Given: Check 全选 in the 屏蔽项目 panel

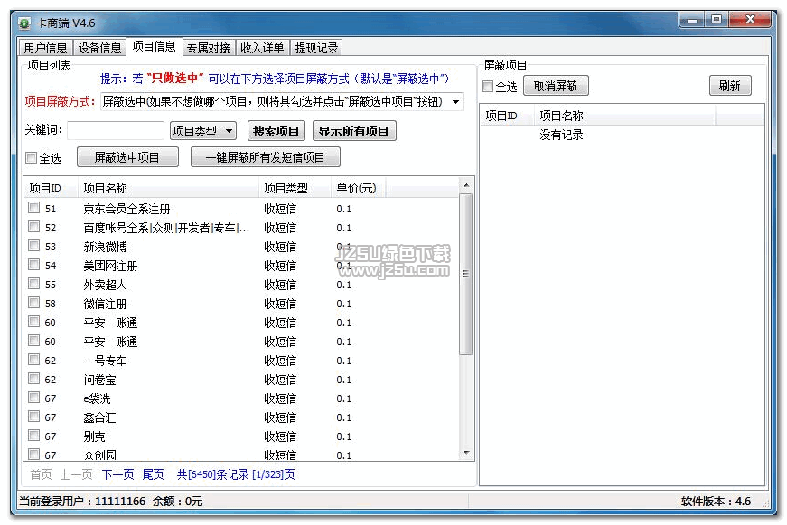Looking at the screenshot, I should point(488,87).
